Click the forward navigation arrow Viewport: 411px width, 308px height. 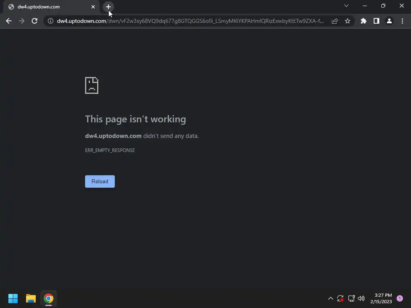[x=22, y=21]
